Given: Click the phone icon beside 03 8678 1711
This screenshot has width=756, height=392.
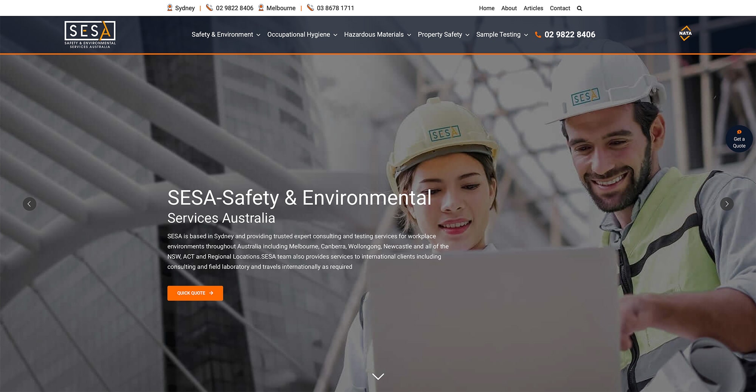Looking at the screenshot, I should (x=310, y=8).
